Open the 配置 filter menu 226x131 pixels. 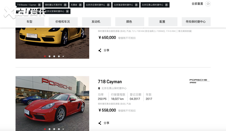tap(163, 22)
